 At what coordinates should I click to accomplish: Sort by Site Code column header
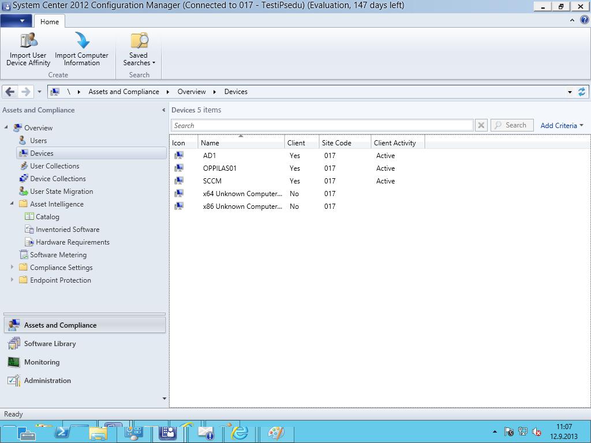click(345, 143)
